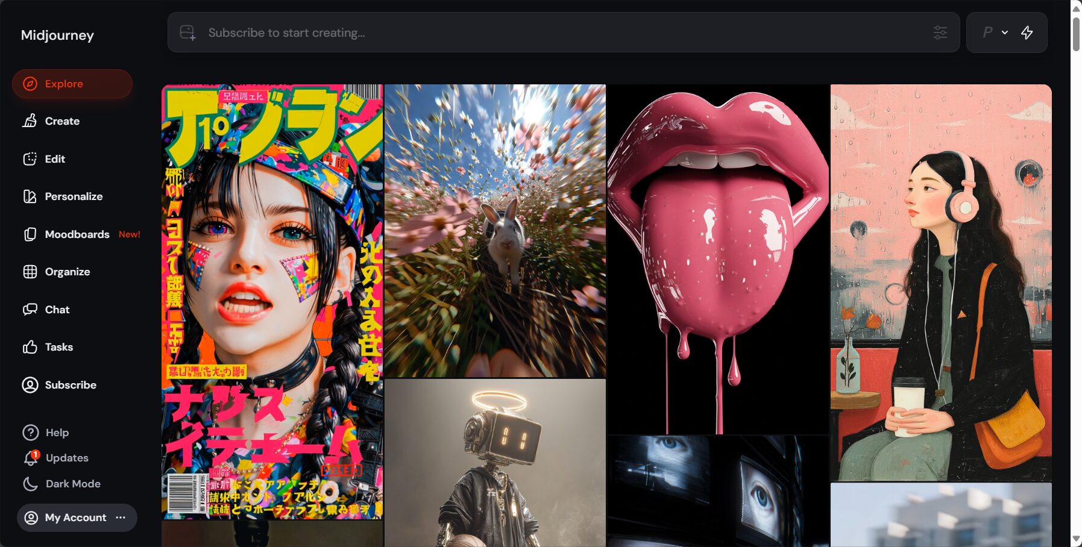Click the Organize grid icon
This screenshot has height=547, width=1082.
30,272
